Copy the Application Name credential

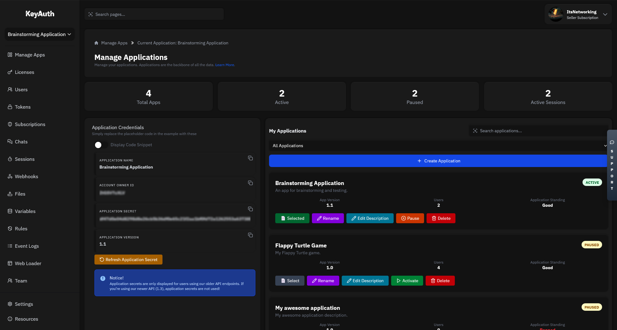(250, 158)
